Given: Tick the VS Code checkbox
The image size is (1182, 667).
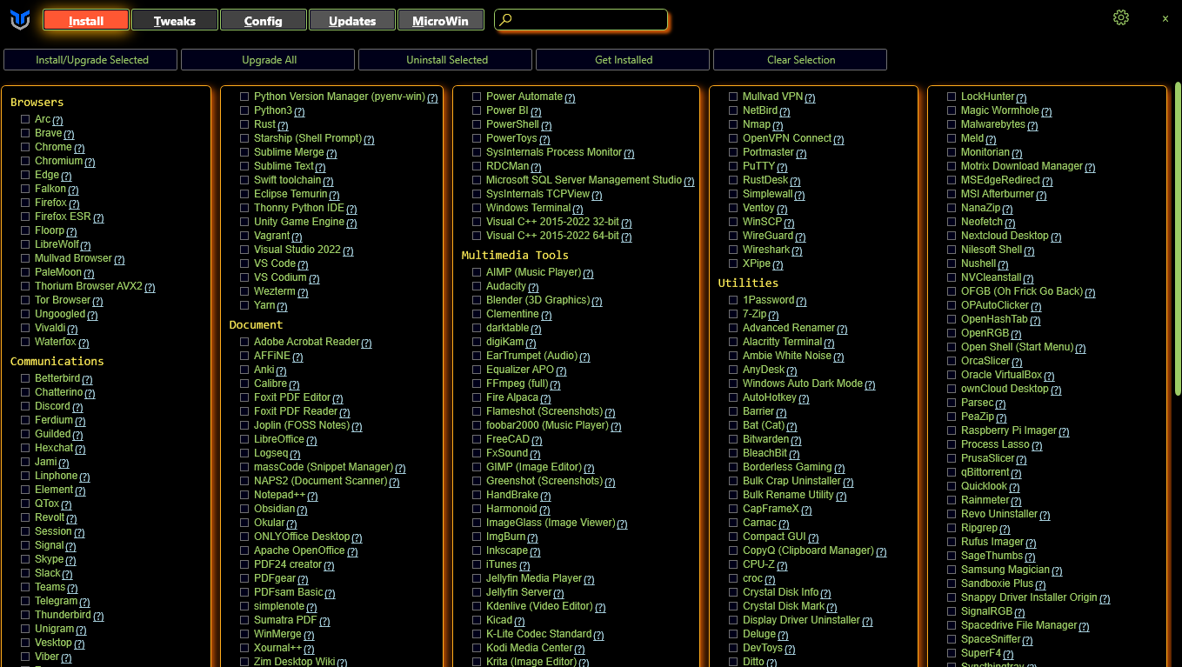Looking at the screenshot, I should [244, 263].
